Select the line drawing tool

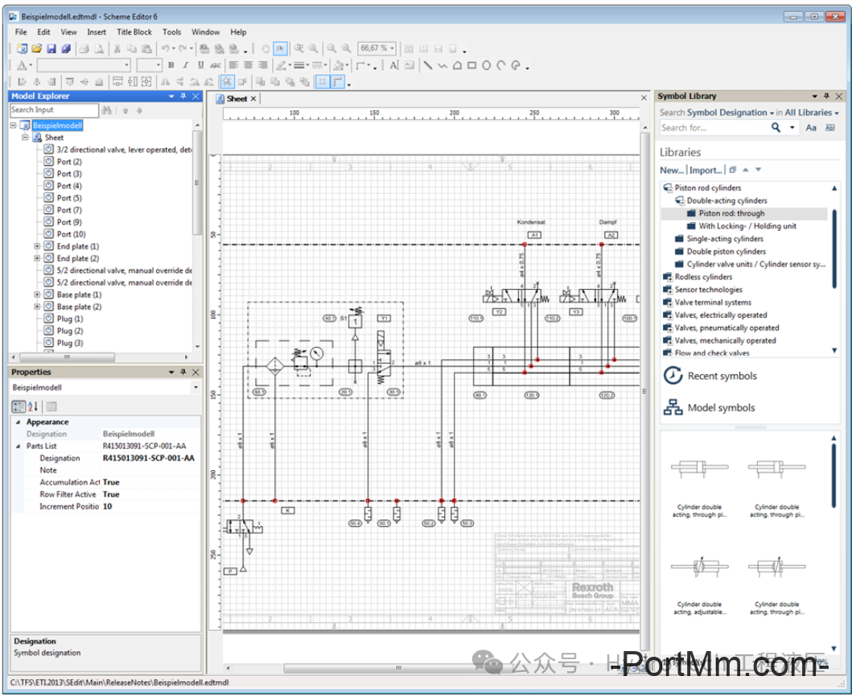tap(428, 65)
